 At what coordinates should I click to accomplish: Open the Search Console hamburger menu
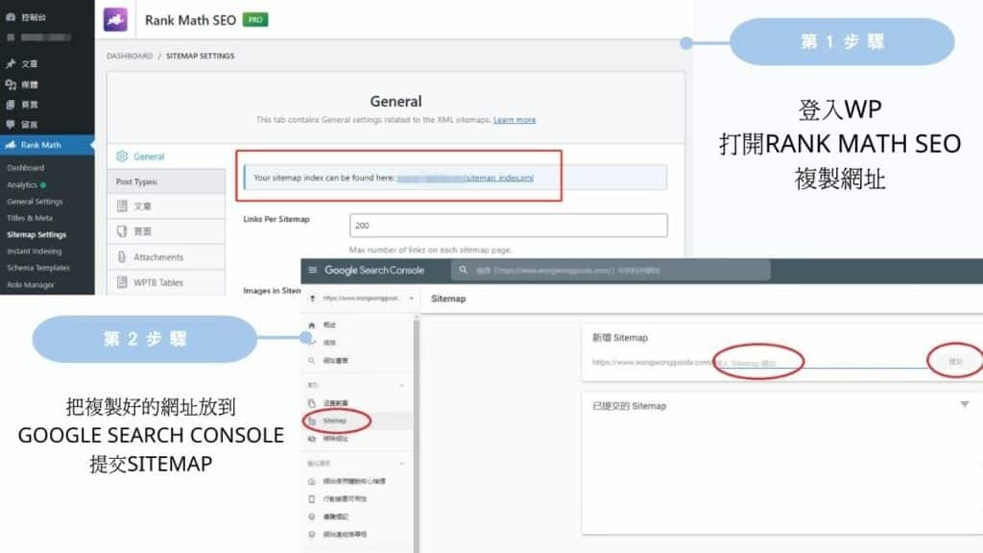pos(312,270)
